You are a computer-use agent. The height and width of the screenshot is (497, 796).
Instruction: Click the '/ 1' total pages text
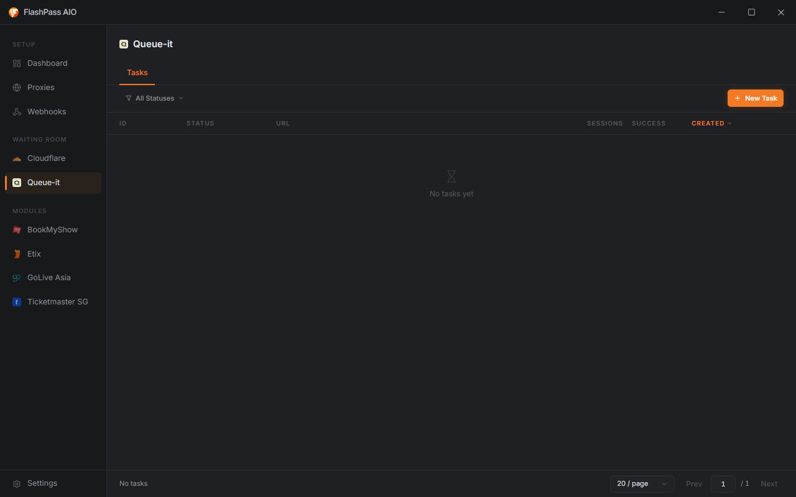pos(745,483)
